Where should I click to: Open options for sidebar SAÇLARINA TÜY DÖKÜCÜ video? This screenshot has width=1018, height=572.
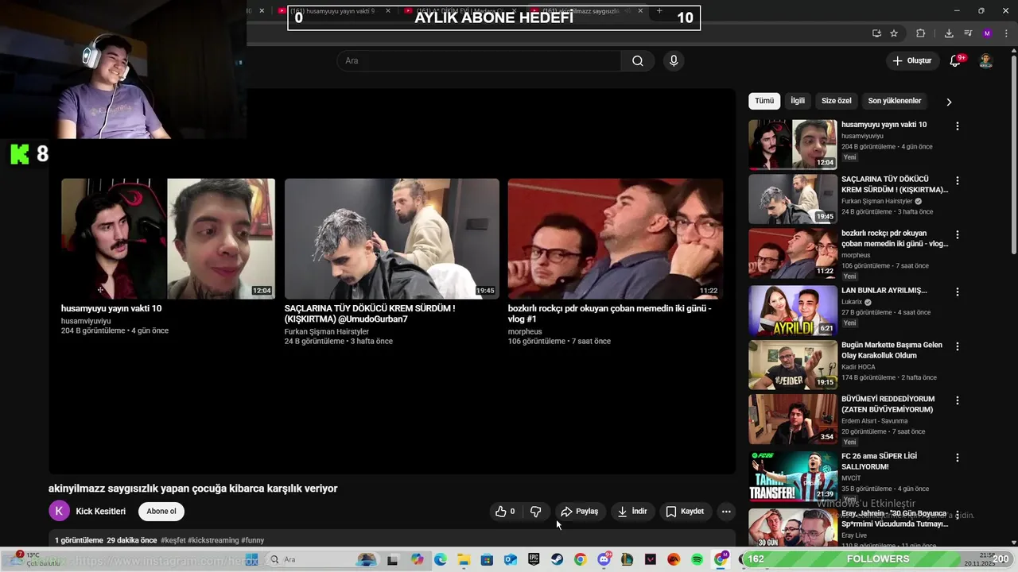point(957,181)
